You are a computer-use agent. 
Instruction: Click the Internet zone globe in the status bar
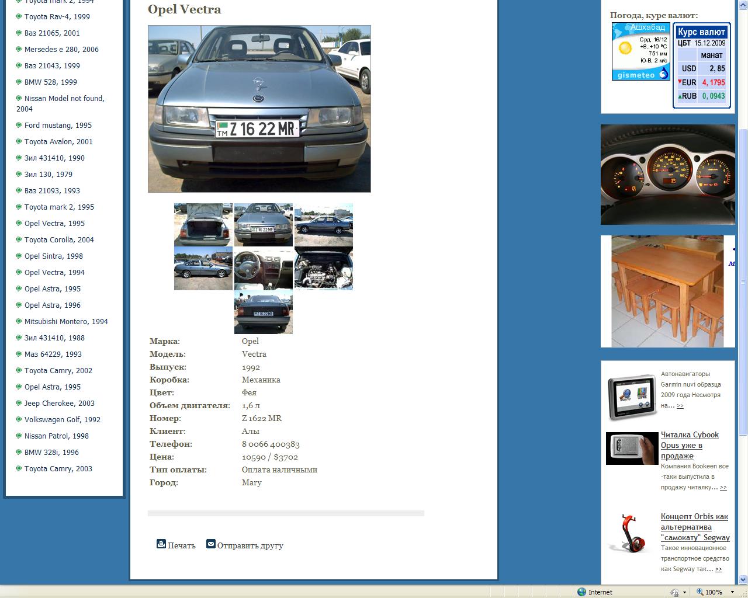click(x=581, y=592)
